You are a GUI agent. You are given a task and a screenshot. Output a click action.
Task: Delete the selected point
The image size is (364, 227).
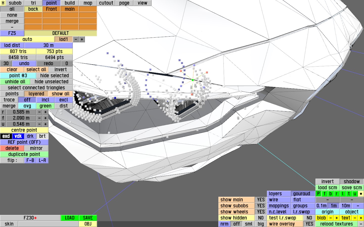coord(12,148)
